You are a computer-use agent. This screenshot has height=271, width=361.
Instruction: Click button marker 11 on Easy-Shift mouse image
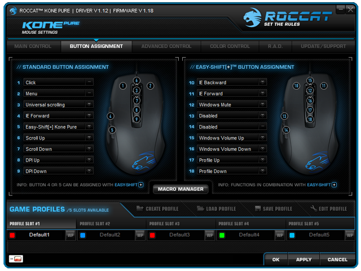pyautogui.click(x=324, y=86)
